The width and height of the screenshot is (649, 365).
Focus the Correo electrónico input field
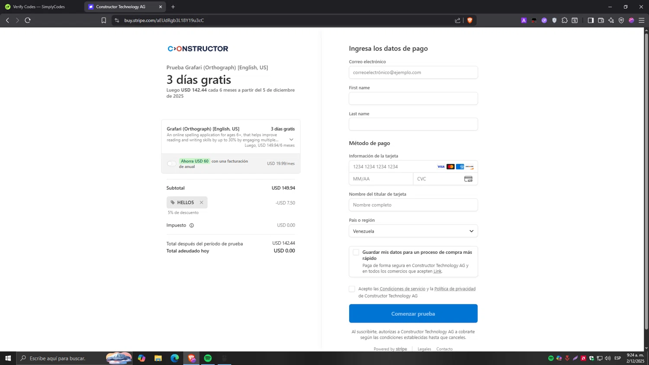[x=413, y=72]
